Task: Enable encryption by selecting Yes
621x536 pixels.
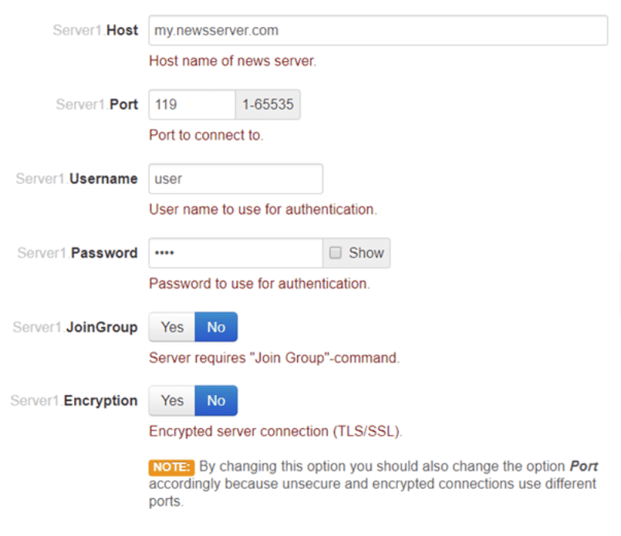Action: click(171, 400)
